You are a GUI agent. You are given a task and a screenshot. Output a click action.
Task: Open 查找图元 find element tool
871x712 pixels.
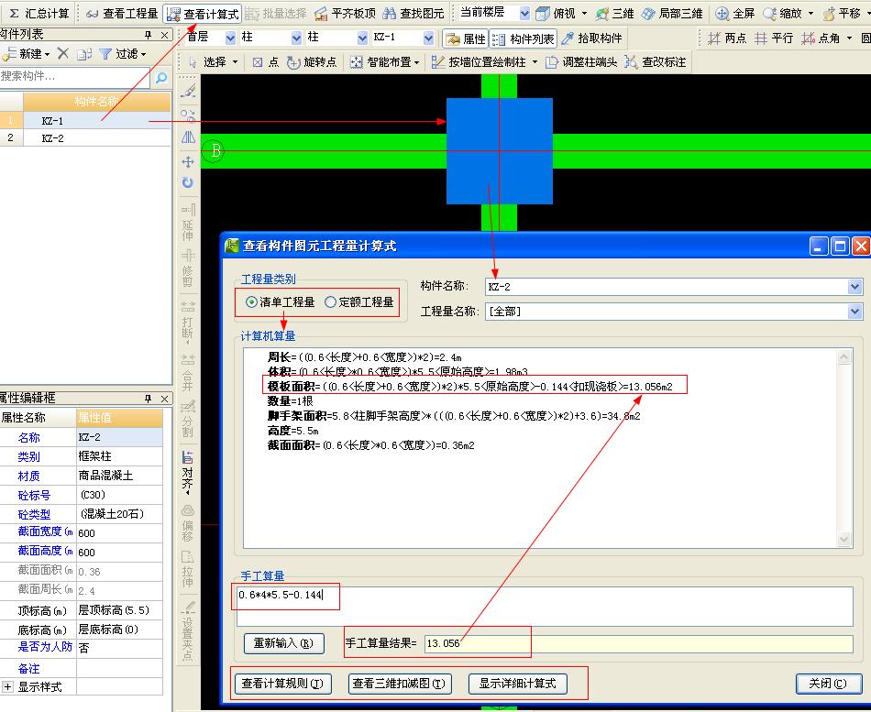tap(413, 14)
